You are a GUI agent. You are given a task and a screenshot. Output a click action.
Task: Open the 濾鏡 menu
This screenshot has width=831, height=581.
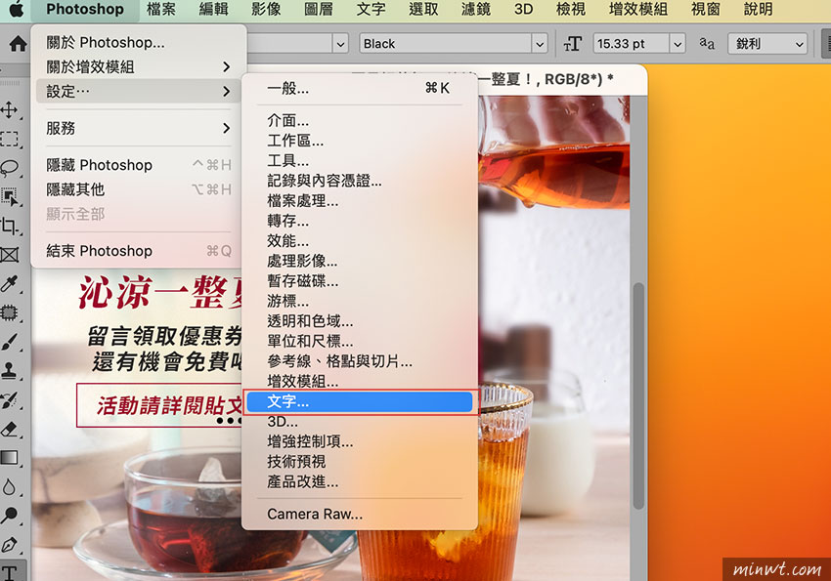tap(476, 9)
